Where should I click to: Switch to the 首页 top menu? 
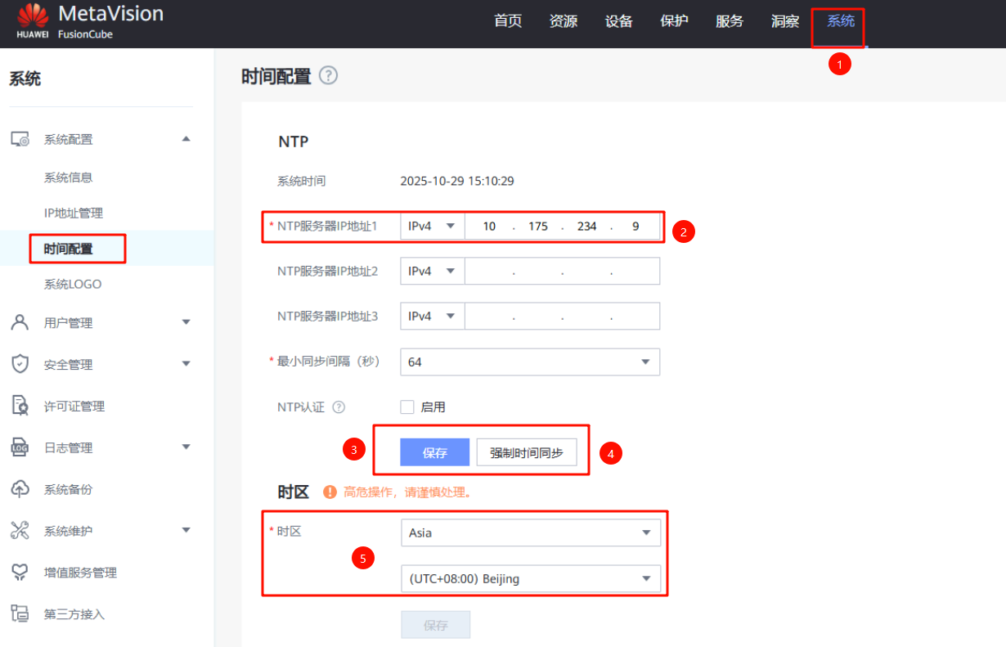click(508, 21)
